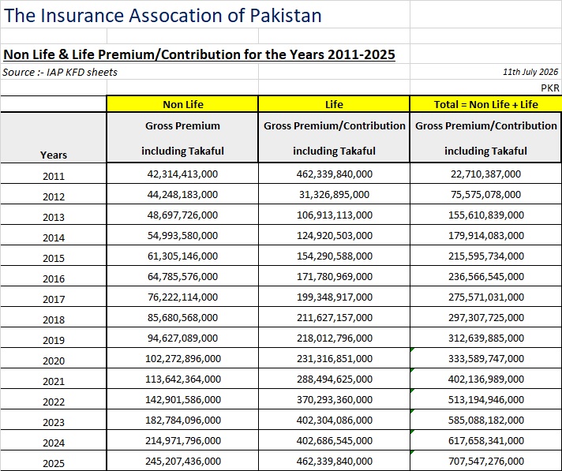Select the total value 75,575,078,000

[x=485, y=194]
